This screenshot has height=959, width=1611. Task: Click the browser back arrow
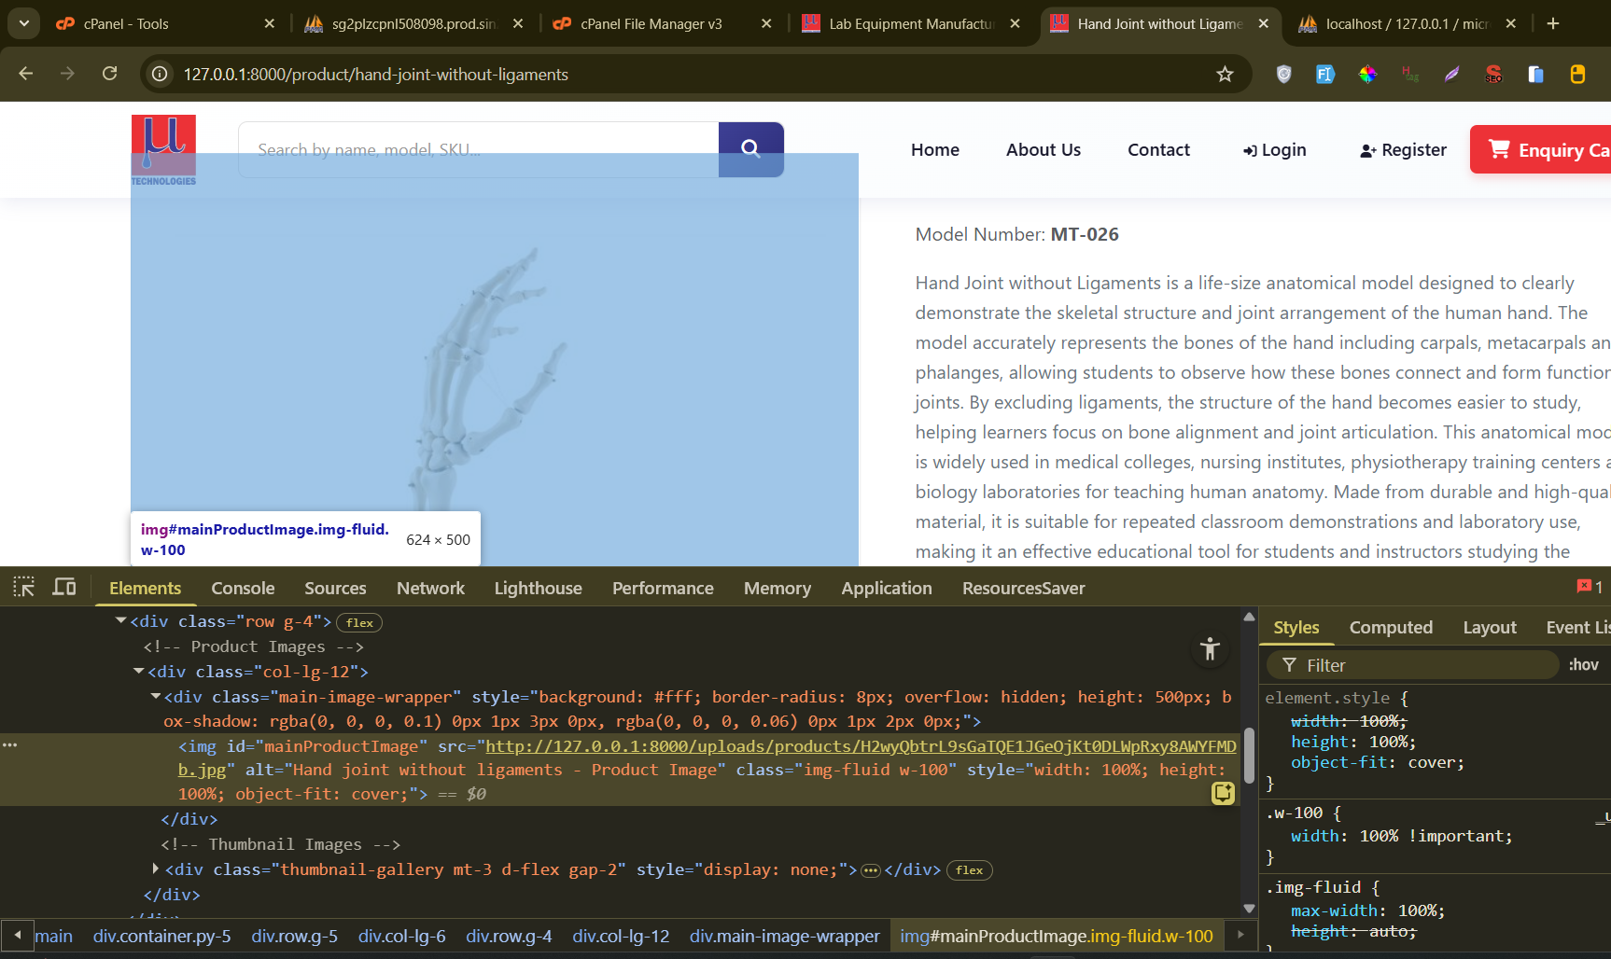(26, 74)
